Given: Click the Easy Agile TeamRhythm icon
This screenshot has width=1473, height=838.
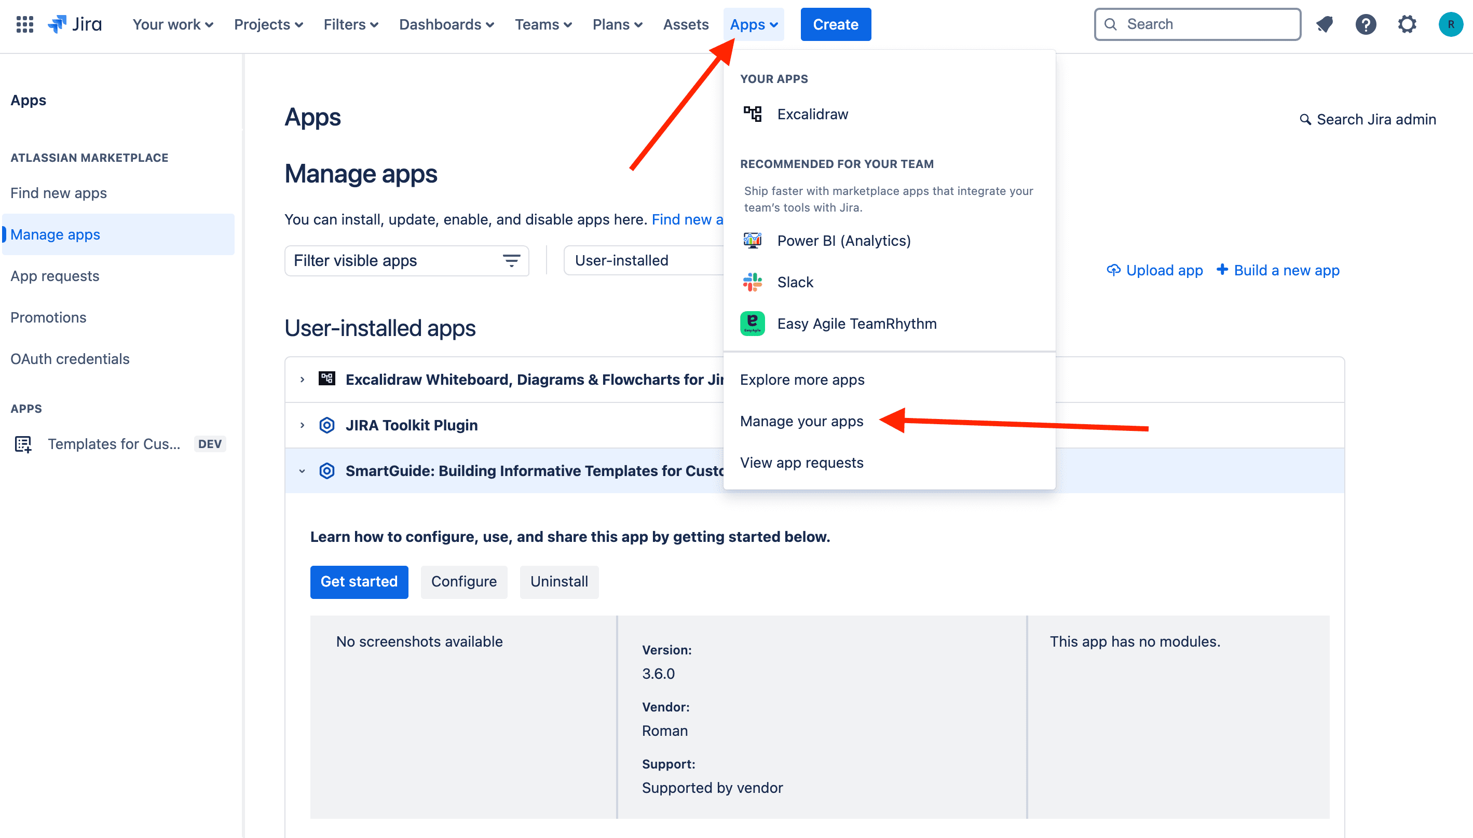Looking at the screenshot, I should tap(753, 324).
